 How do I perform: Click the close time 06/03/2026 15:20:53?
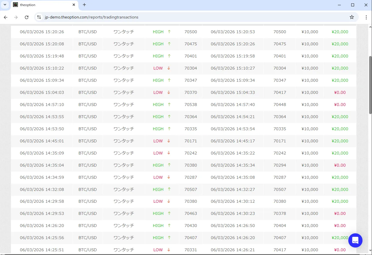point(233,32)
